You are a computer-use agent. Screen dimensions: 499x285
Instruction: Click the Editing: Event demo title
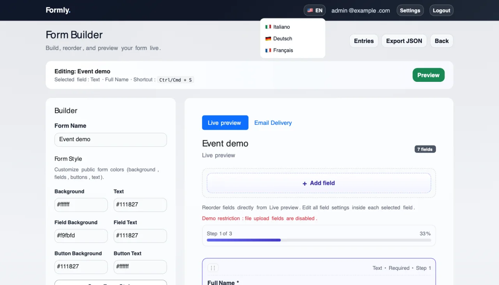pos(82,71)
